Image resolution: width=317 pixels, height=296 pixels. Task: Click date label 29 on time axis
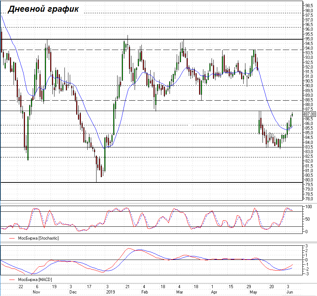click(x=249, y=287)
